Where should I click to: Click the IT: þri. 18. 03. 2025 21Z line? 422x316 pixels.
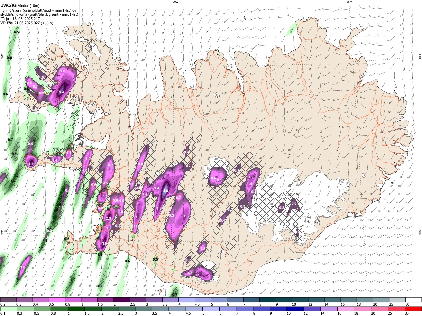click(x=21, y=19)
